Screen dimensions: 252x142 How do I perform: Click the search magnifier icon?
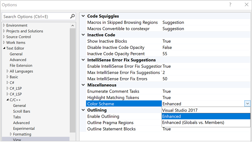click(73, 16)
